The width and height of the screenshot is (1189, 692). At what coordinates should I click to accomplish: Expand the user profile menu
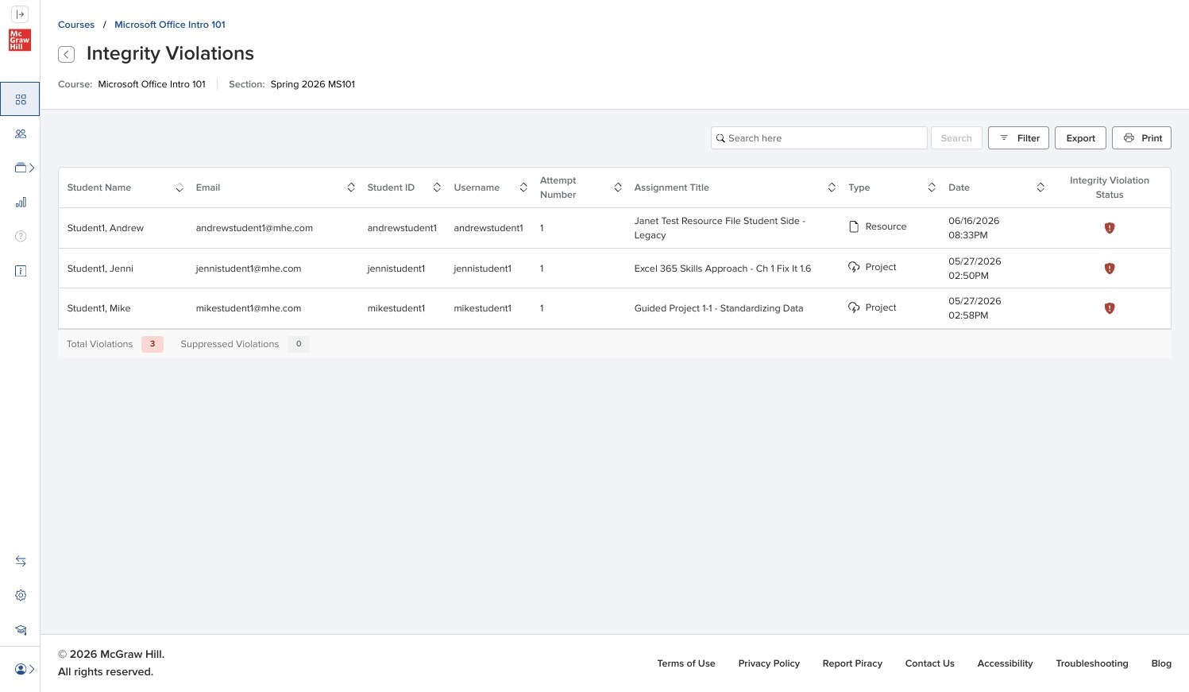25,669
